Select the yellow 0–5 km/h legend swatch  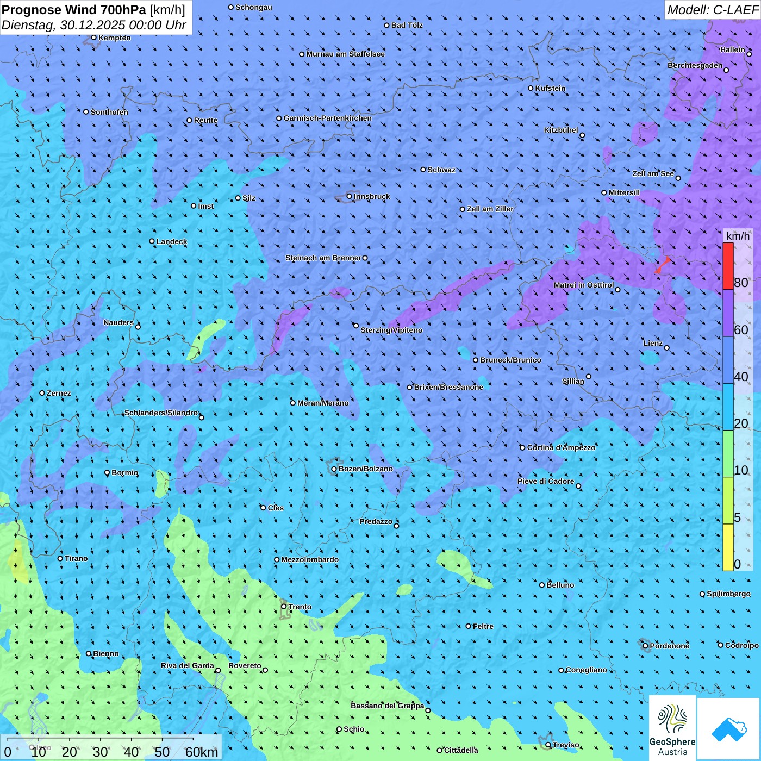point(728,547)
